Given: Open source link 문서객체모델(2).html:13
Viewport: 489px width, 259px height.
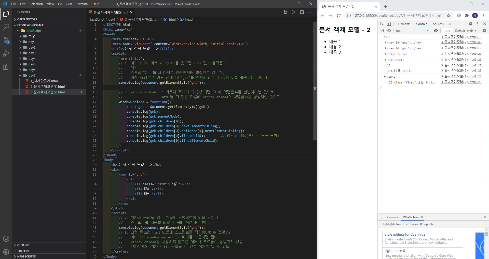Looking at the screenshot, I should point(461,37).
